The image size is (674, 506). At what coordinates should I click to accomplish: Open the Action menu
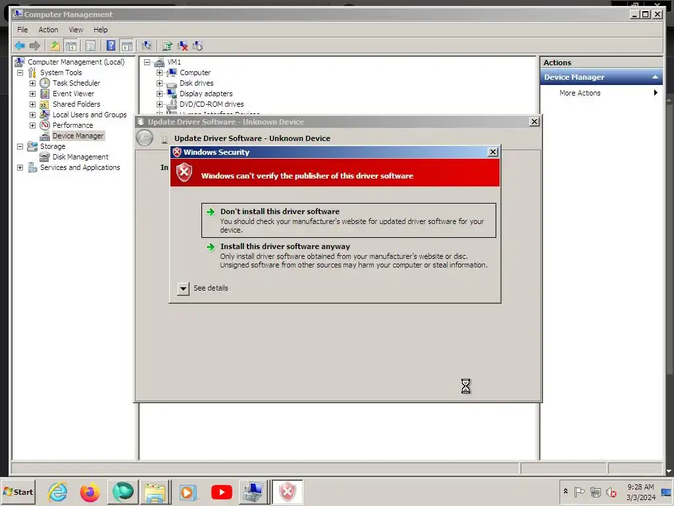click(x=48, y=30)
